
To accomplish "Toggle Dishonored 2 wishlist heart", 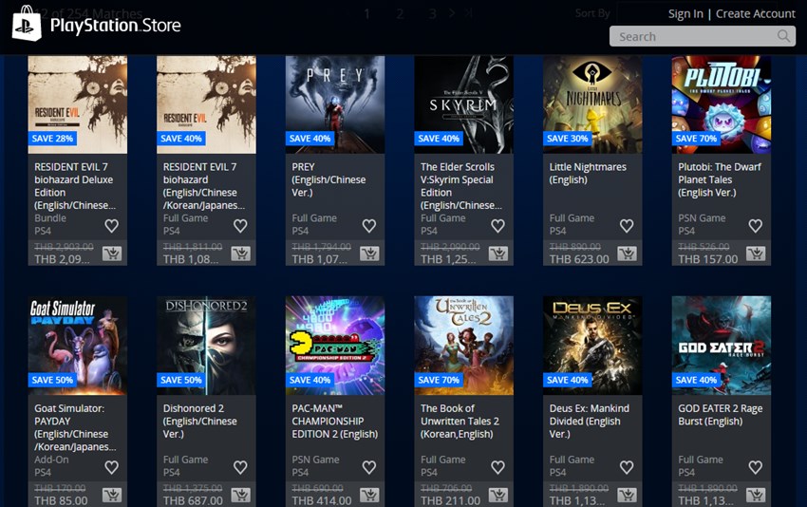I will pos(240,467).
